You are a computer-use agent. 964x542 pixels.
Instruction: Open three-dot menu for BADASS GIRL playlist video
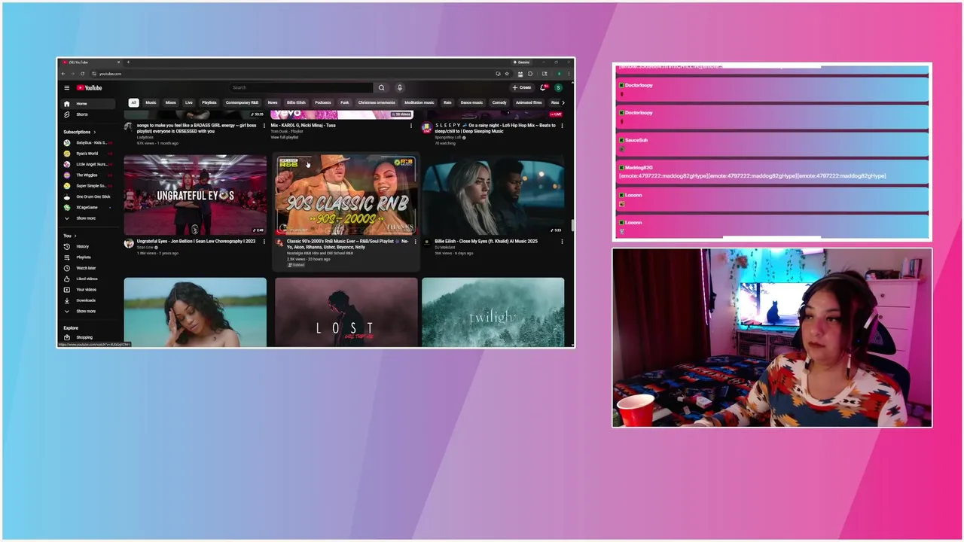pos(264,126)
